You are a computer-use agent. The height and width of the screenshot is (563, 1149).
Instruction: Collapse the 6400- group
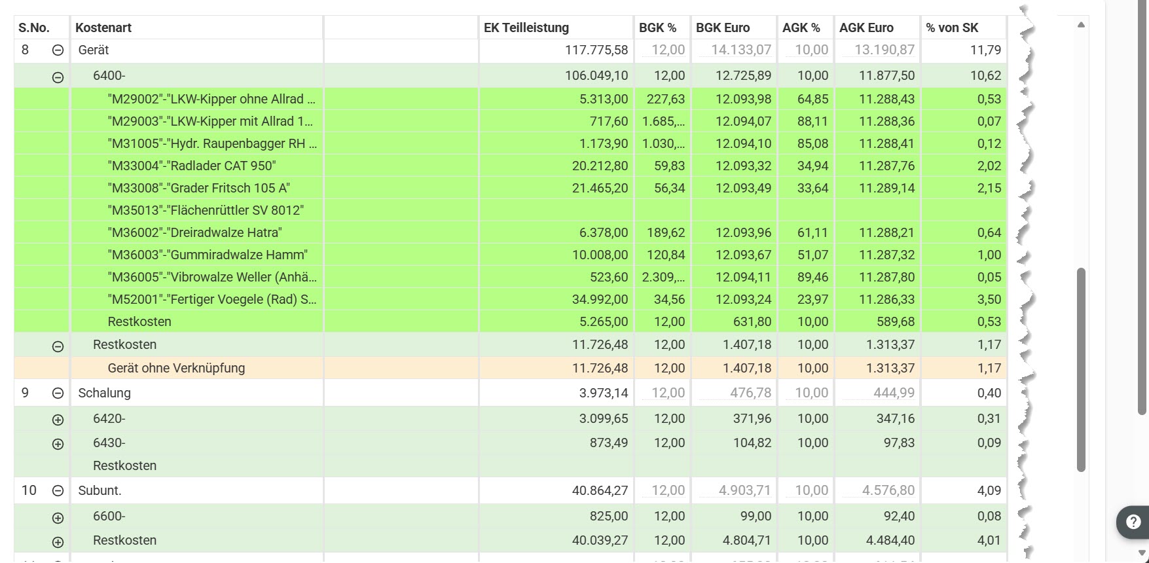[58, 77]
